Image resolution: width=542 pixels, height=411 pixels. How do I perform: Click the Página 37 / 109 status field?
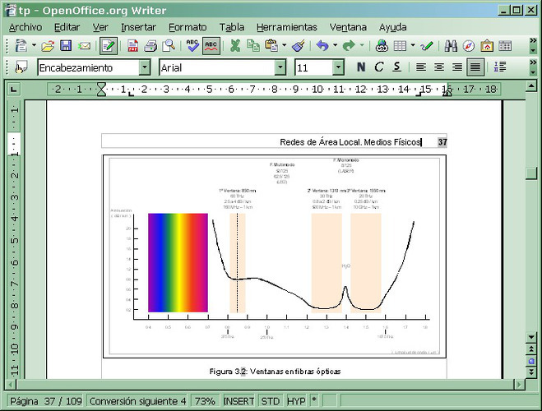pos(45,401)
